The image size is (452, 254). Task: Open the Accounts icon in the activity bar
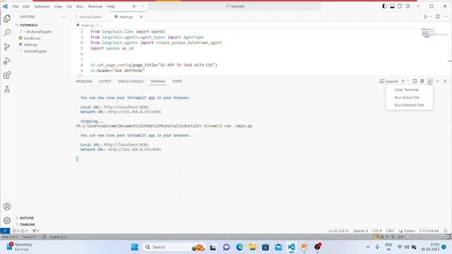point(7,207)
